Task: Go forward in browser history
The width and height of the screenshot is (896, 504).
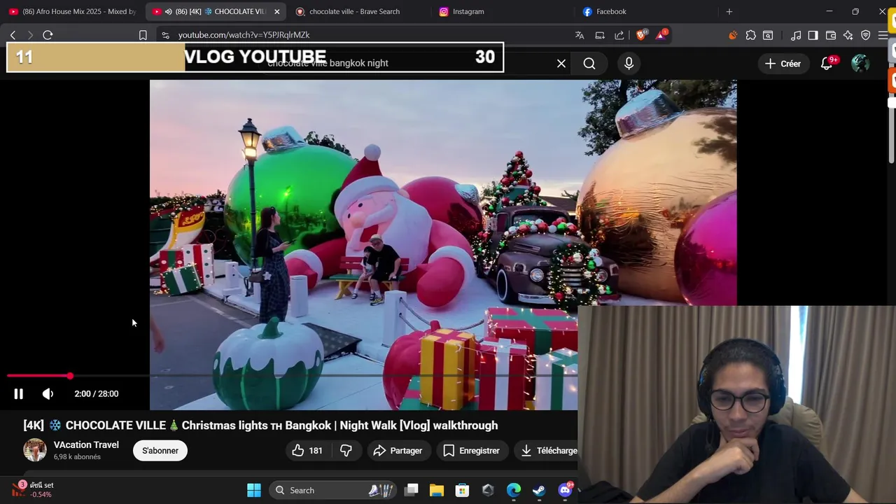Action: (29, 35)
